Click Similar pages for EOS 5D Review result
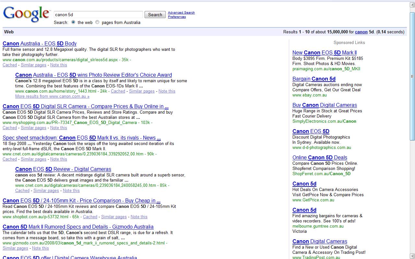Viewport: 415px width, 259px height. pyautogui.click(x=46, y=190)
